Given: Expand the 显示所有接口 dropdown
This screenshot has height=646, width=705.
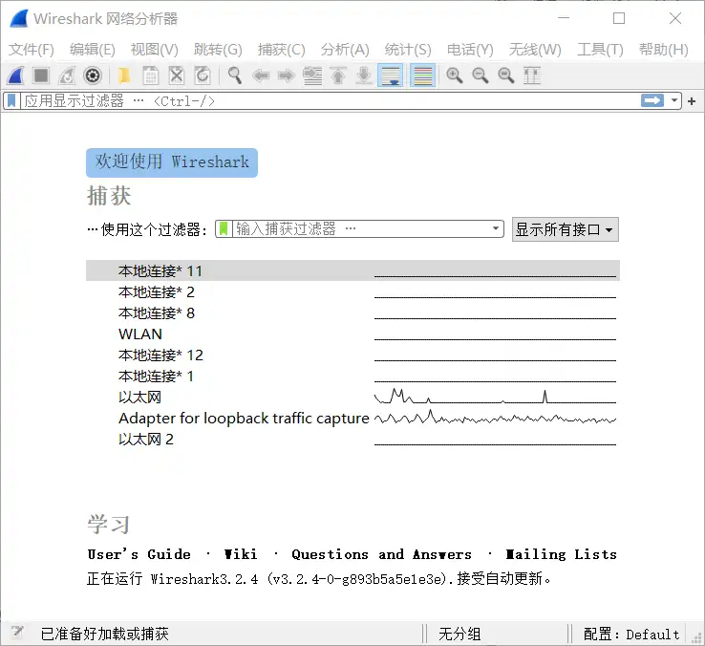Looking at the screenshot, I should click(x=566, y=229).
